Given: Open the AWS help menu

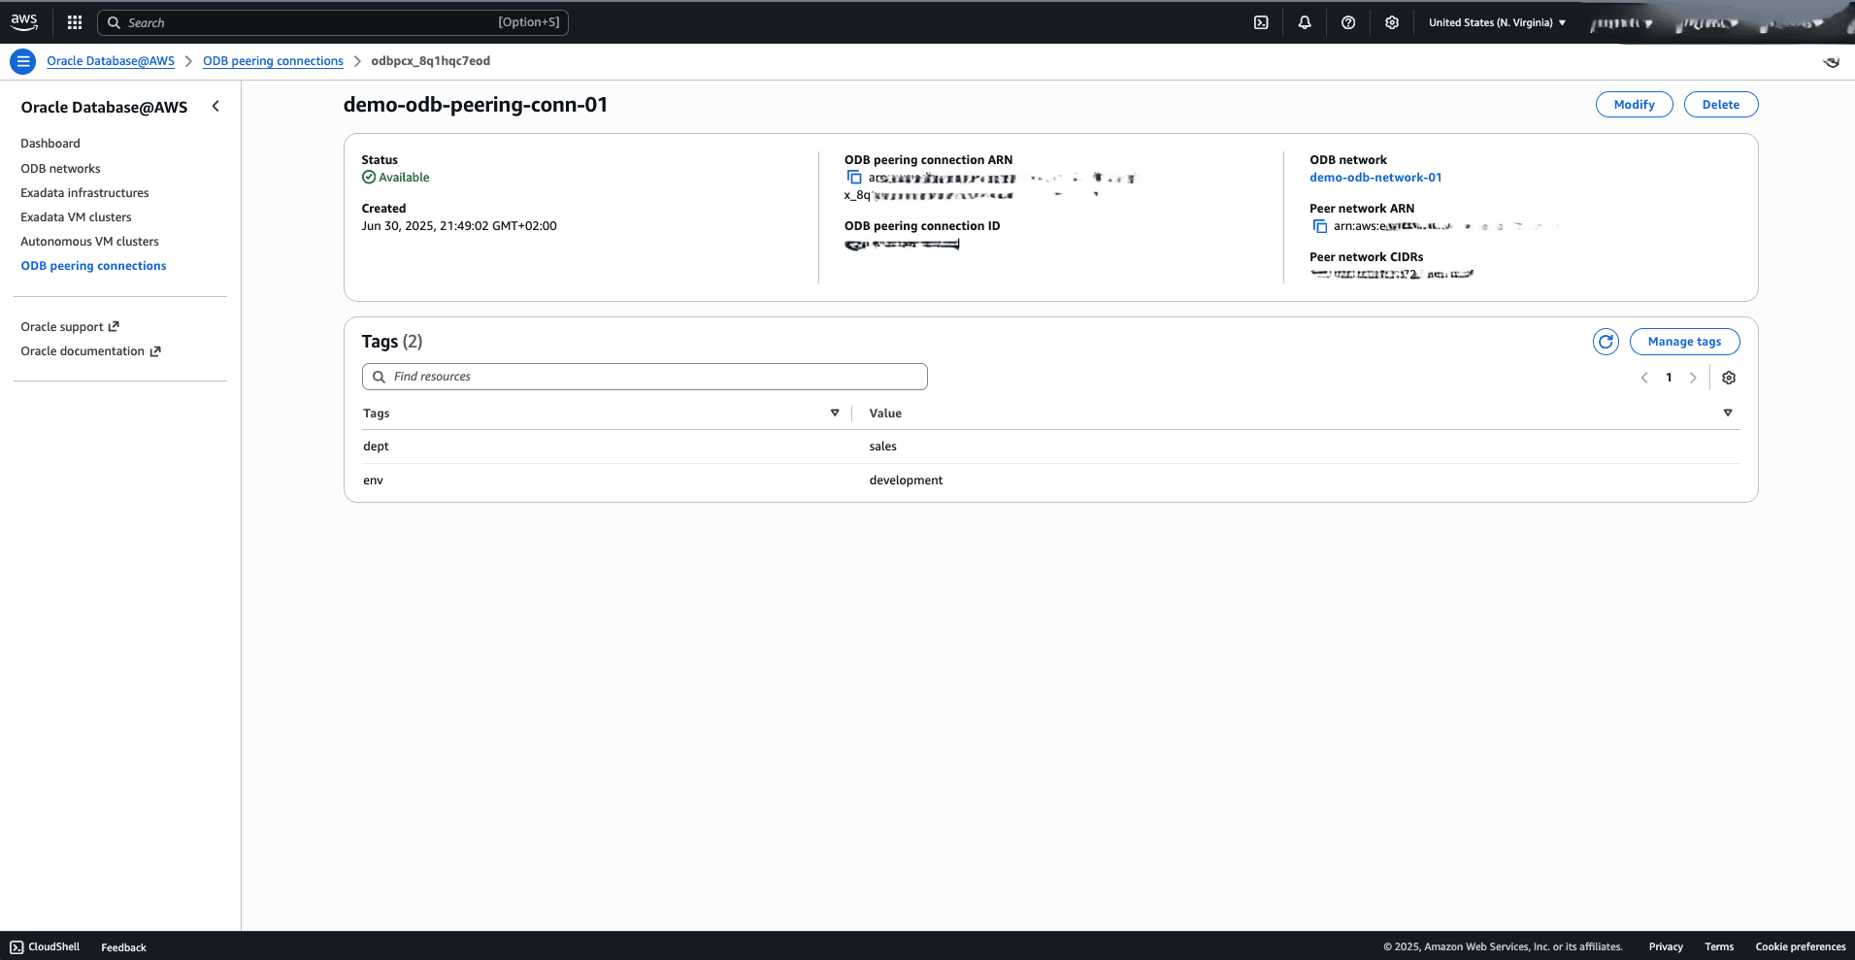Looking at the screenshot, I should click(1348, 21).
